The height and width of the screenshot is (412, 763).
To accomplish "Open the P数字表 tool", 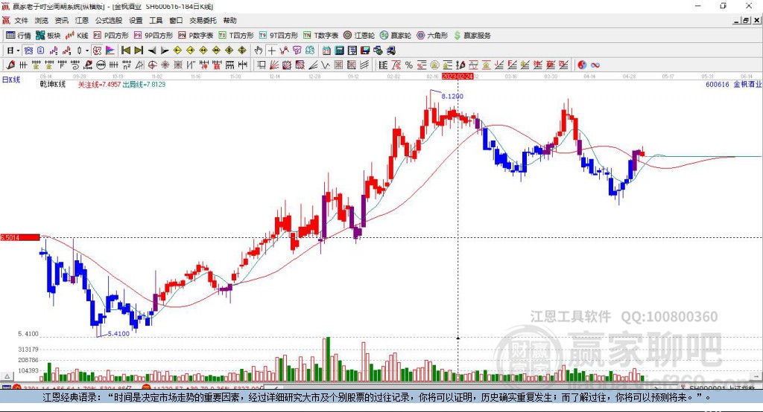I will click(196, 36).
